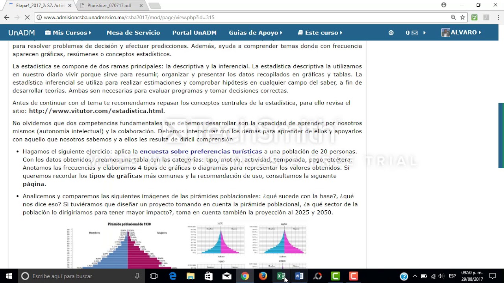Viewport: 504px width, 283px height.
Task: Open the Chrome profile account icon
Action: point(444,5)
